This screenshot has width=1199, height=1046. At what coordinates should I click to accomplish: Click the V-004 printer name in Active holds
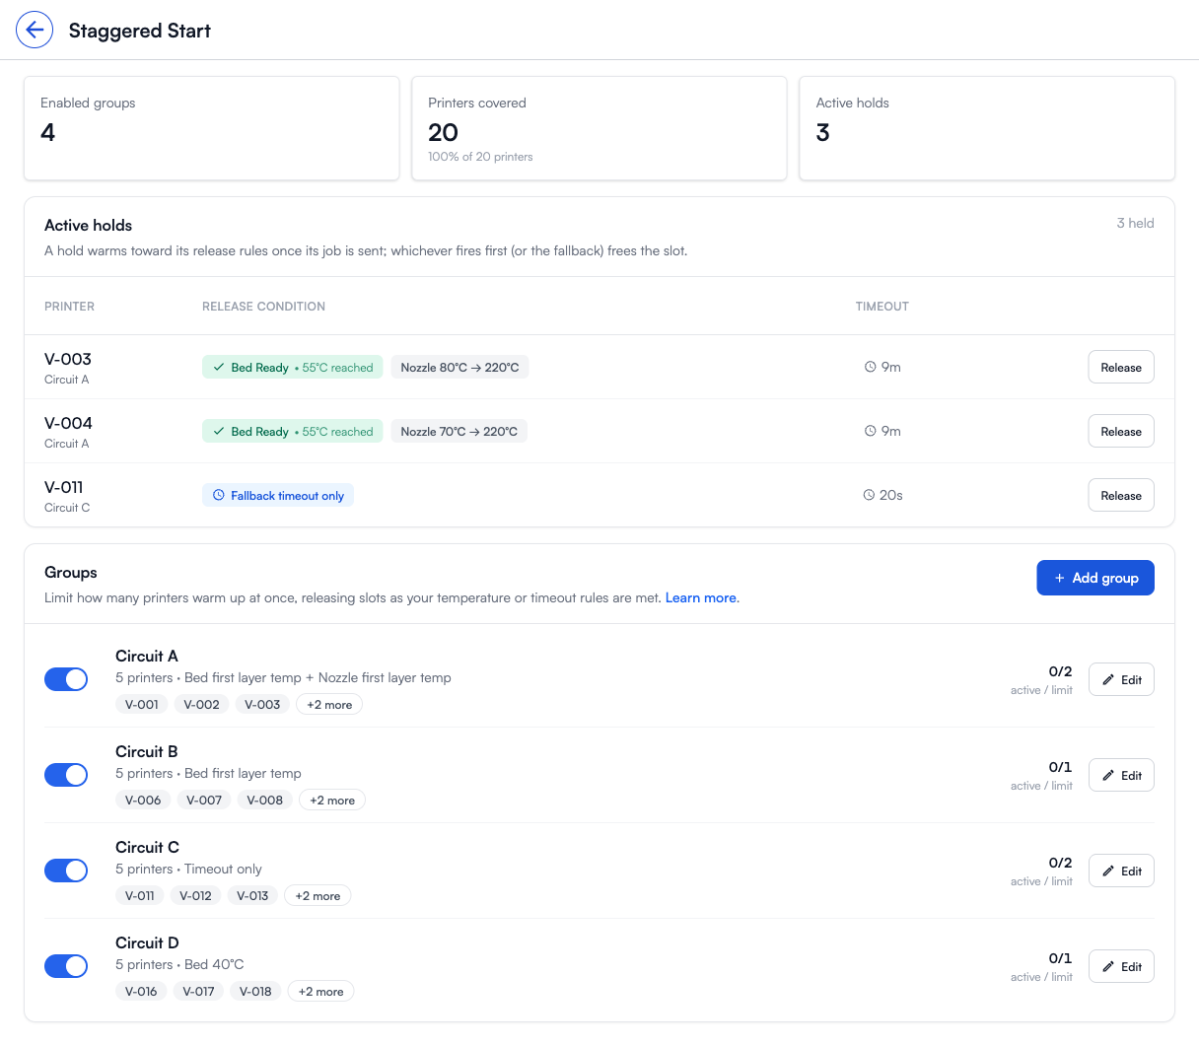(x=68, y=423)
